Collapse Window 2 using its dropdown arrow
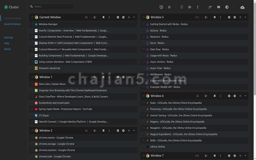Image resolution: width=256 pixels, height=160 pixels. point(134,130)
